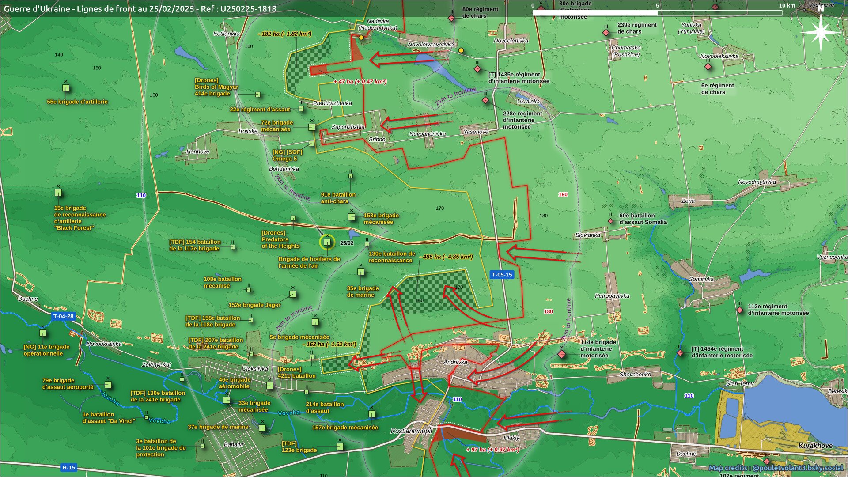Click the red 228e régiment d'infanterie marker

(485, 101)
